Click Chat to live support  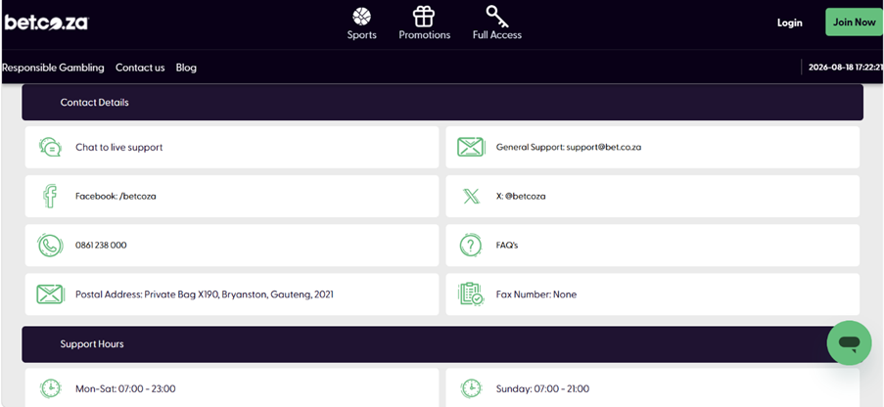pos(119,147)
